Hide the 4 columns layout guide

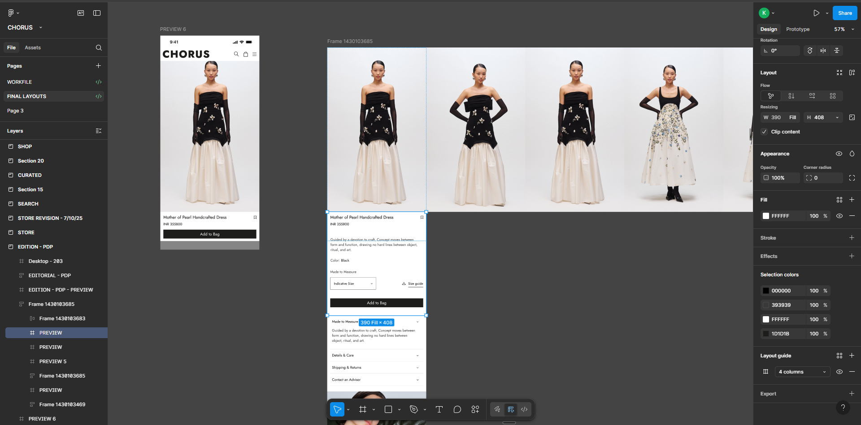coord(839,372)
